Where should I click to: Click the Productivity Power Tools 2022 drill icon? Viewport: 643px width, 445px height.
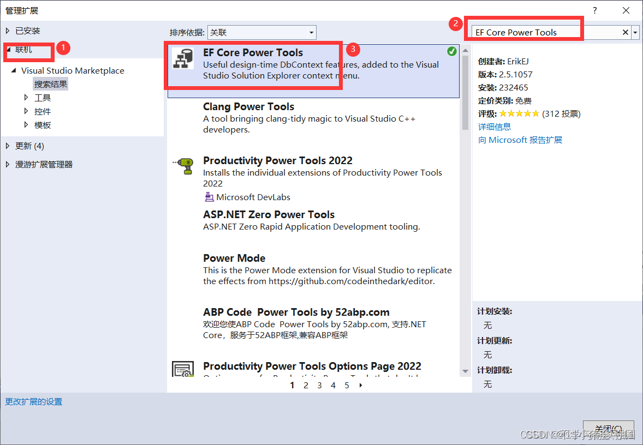click(x=183, y=166)
